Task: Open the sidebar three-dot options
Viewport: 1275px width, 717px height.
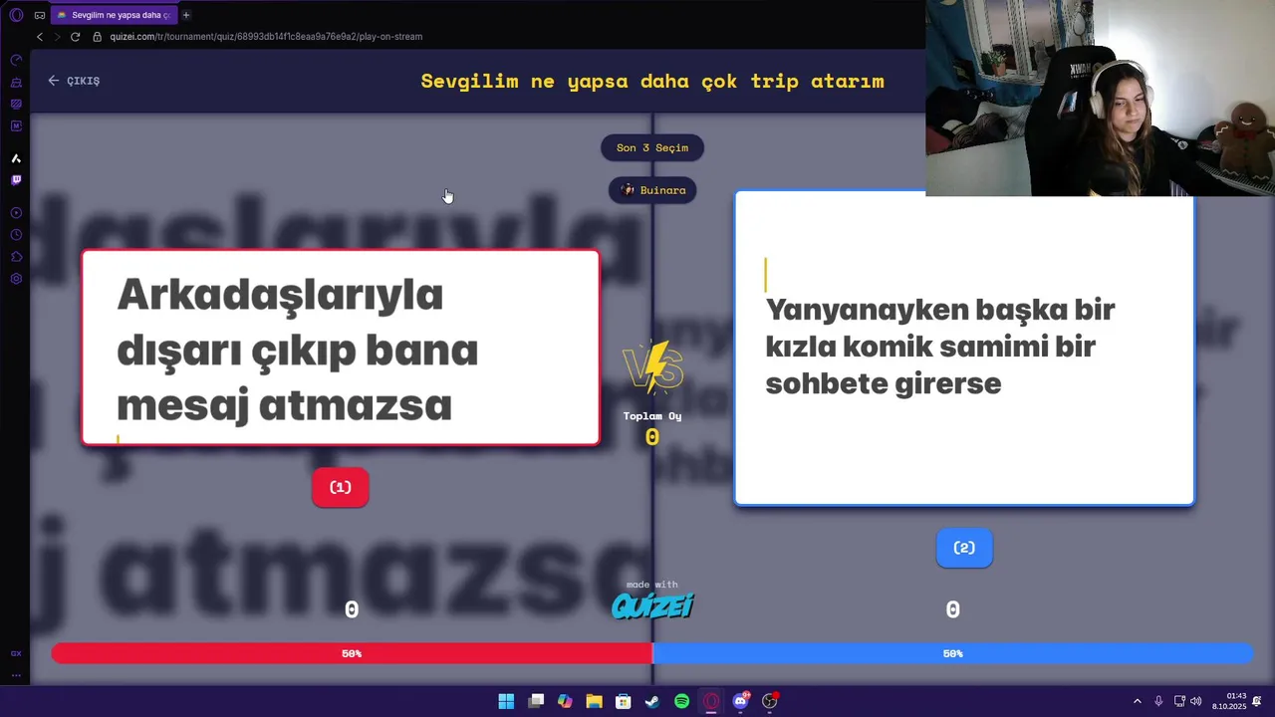Action: point(16,675)
